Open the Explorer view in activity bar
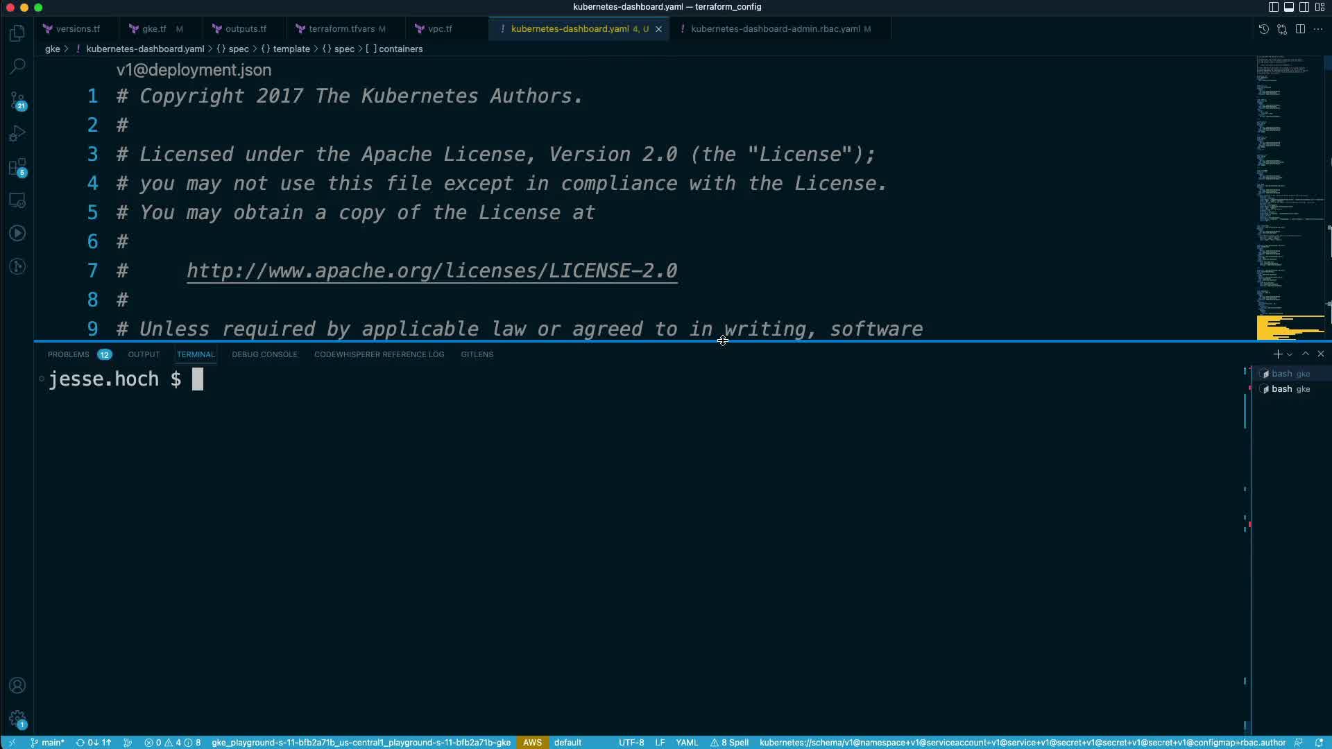This screenshot has height=749, width=1332. coord(17,33)
